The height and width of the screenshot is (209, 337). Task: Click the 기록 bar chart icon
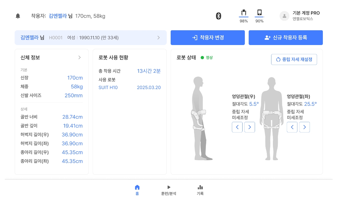[200, 187]
